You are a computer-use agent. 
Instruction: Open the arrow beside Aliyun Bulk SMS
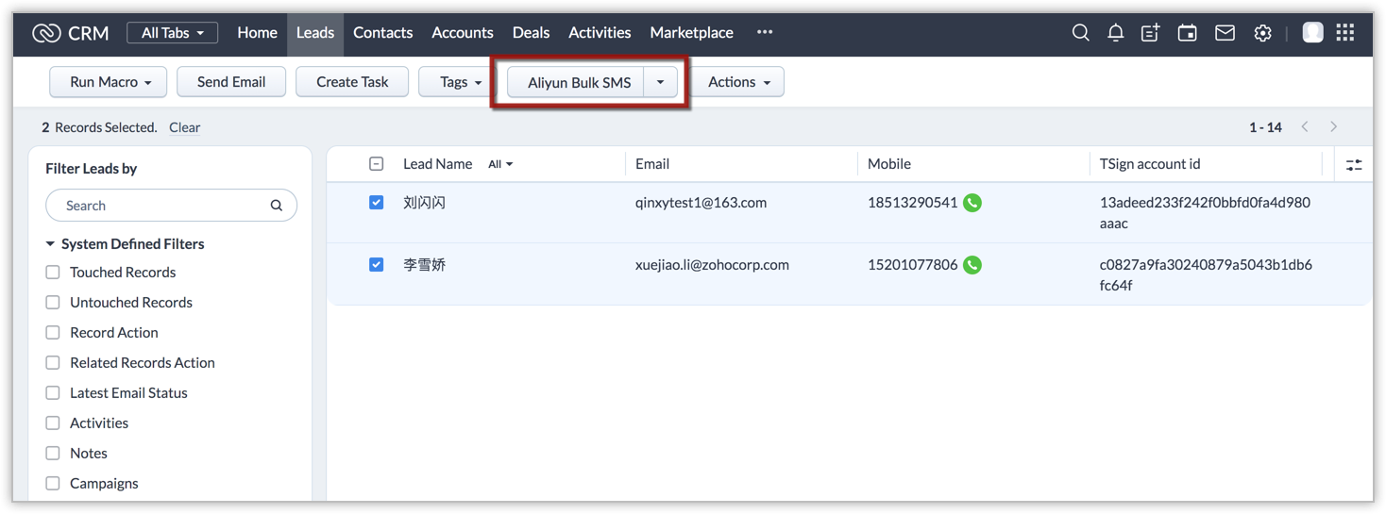click(x=661, y=82)
